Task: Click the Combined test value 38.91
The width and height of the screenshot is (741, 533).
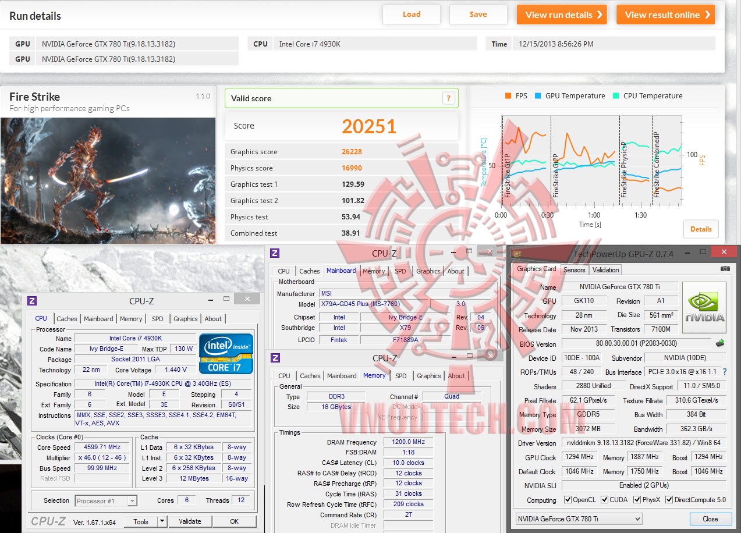Action: pos(351,233)
